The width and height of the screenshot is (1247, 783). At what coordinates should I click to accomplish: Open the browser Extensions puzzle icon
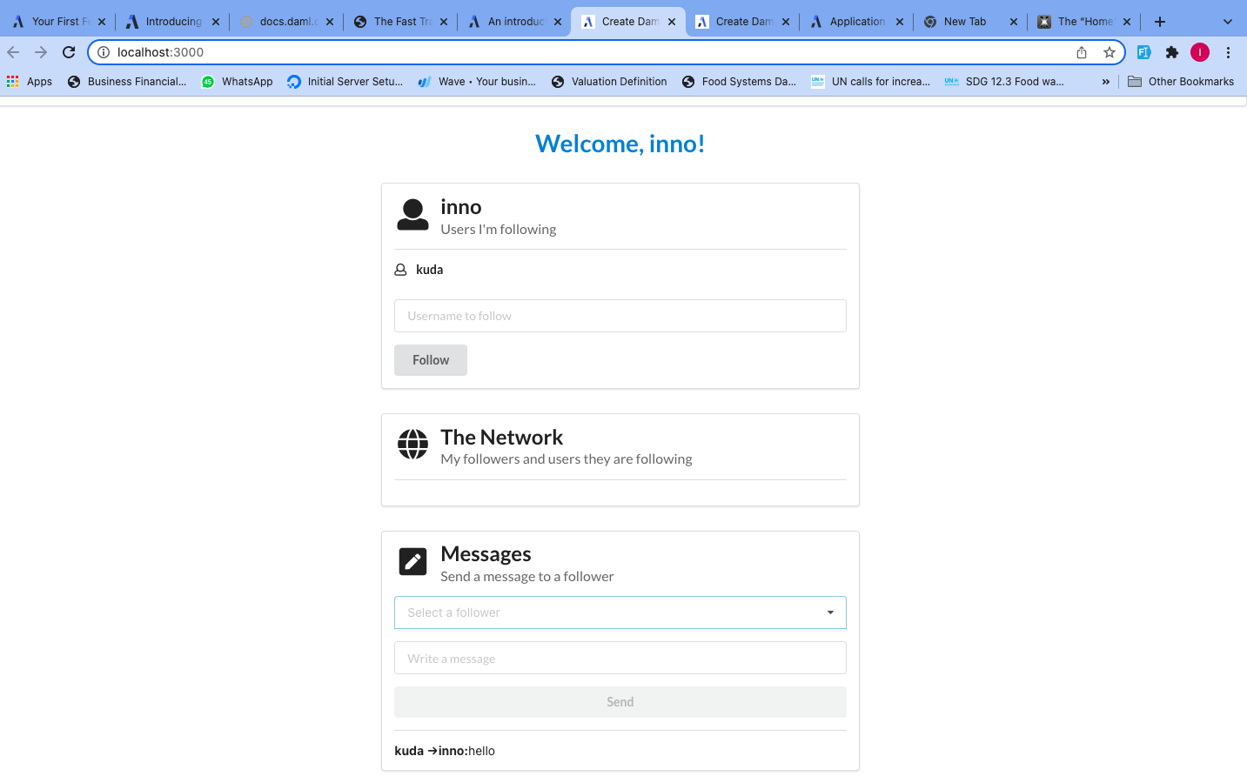(1171, 52)
